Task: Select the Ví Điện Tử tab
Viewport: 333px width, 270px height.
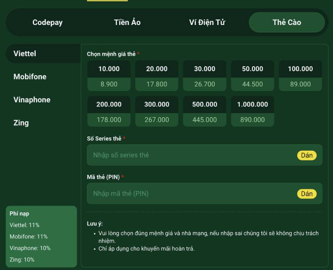Action: [x=207, y=22]
